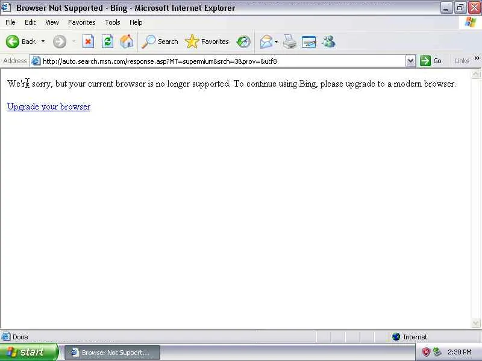
Task: Click the network connection tray icon
Action: pyautogui.click(x=437, y=352)
